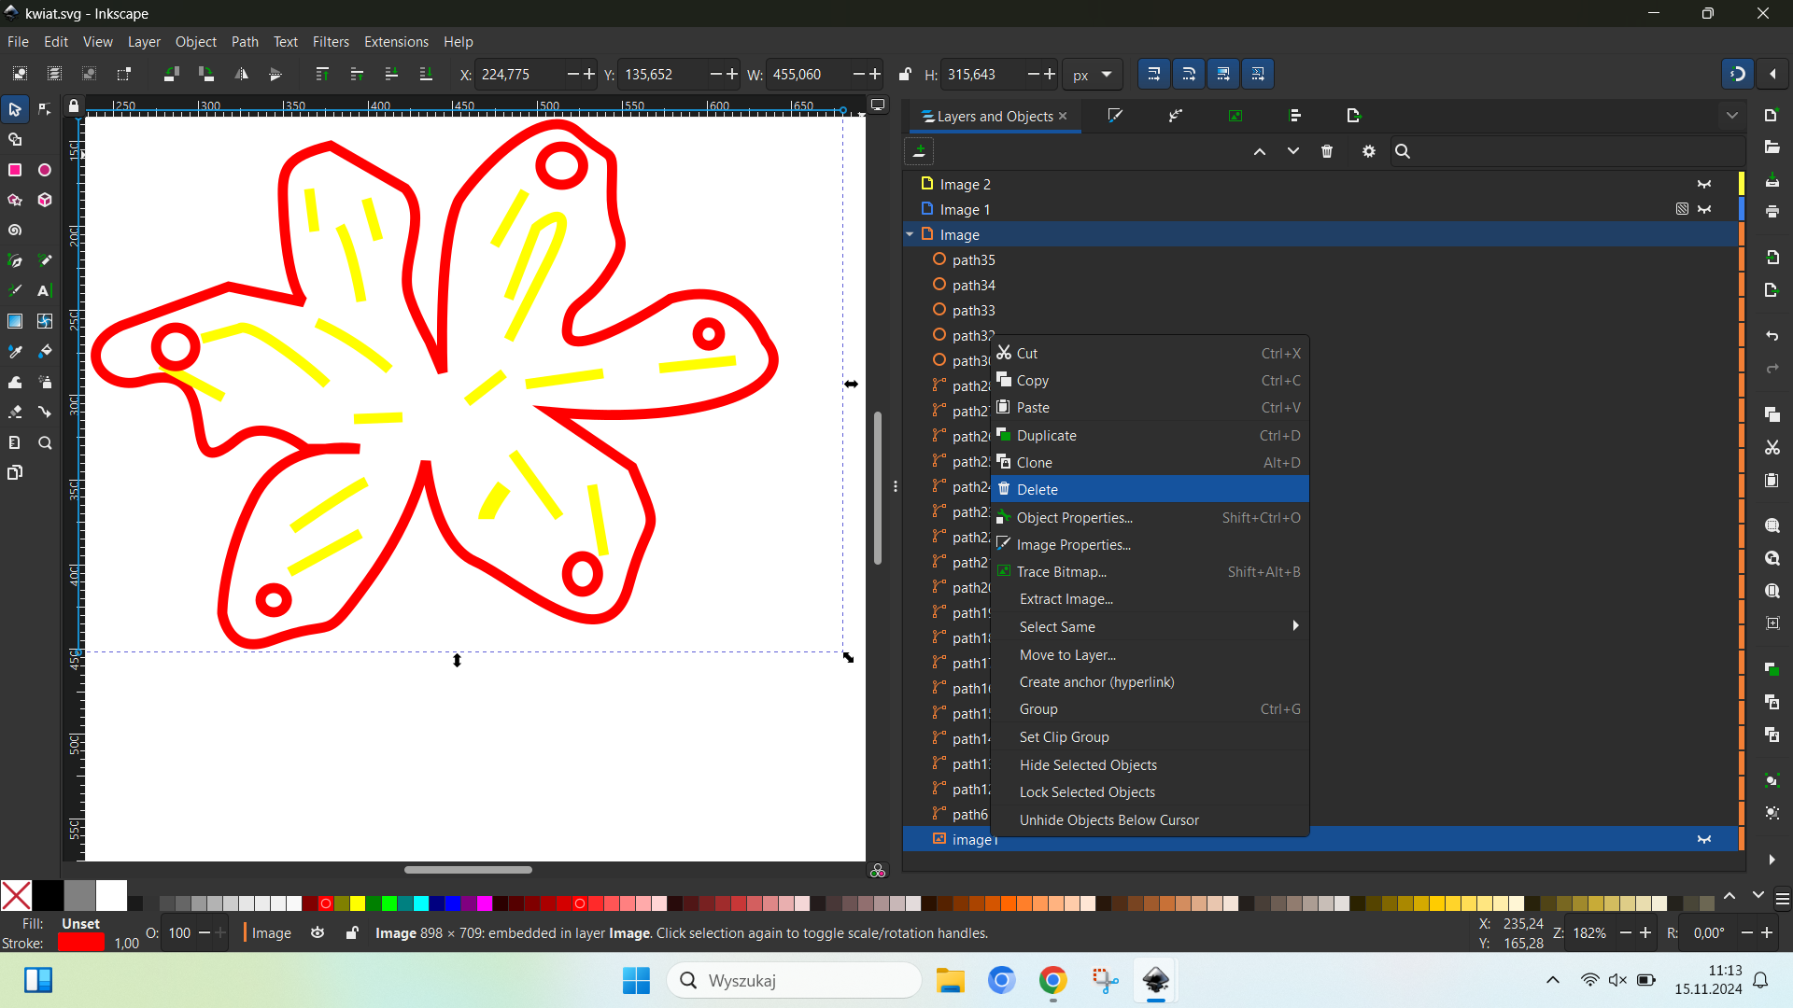The image size is (1793, 1008).
Task: Select the Zoom tool in toolbox
Action: pyautogui.click(x=45, y=442)
